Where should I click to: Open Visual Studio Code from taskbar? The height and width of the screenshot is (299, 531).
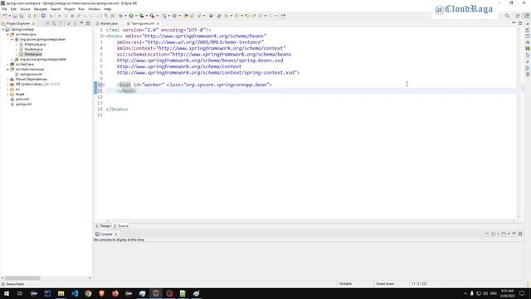(x=75, y=293)
